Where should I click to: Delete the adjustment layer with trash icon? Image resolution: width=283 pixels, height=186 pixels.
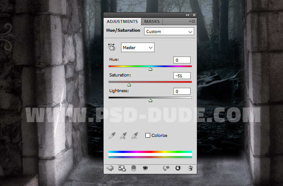point(190,168)
